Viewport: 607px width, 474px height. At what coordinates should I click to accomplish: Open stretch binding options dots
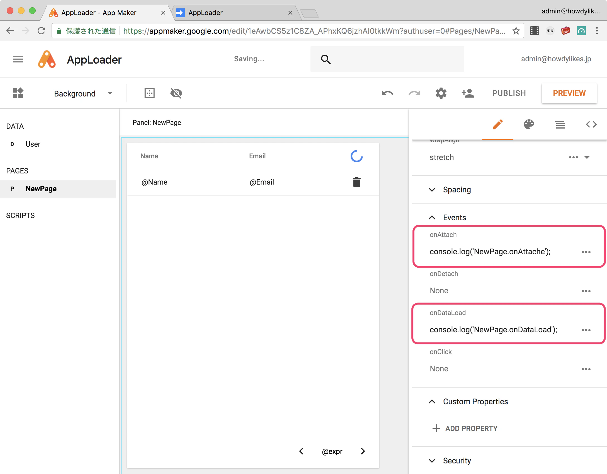[x=573, y=157]
